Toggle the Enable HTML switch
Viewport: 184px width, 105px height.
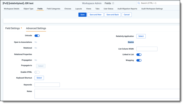pos(37,72)
